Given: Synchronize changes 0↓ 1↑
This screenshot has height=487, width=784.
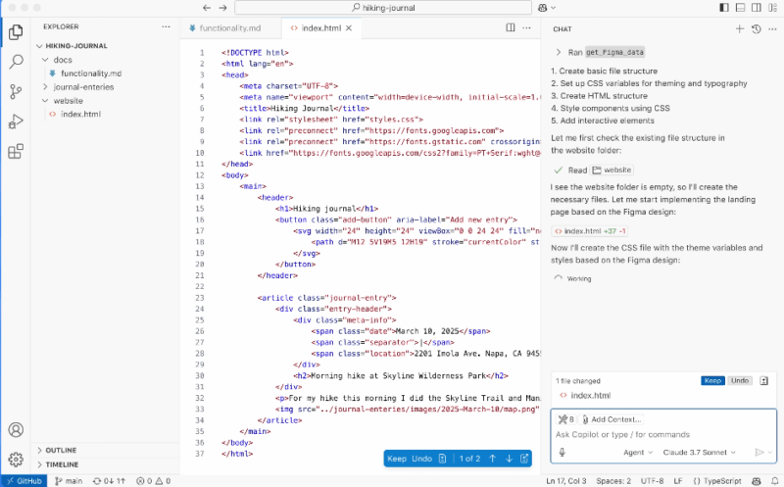Looking at the screenshot, I should (x=109, y=481).
